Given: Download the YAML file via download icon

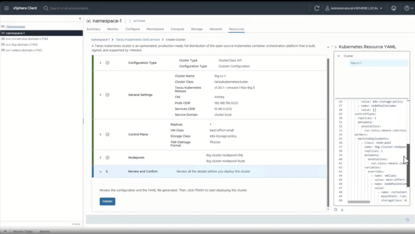Looking at the screenshot, I should [x=342, y=210].
